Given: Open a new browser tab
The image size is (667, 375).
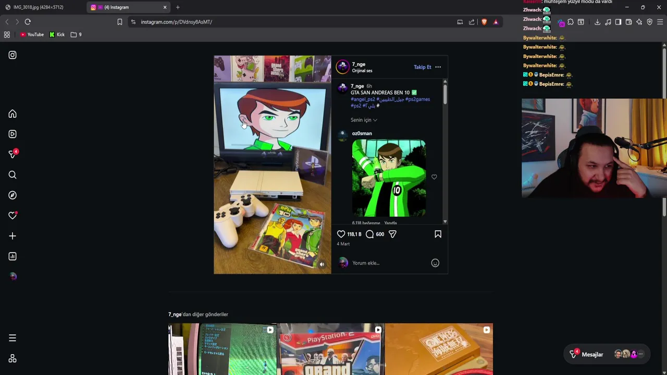Looking at the screenshot, I should tap(178, 7).
